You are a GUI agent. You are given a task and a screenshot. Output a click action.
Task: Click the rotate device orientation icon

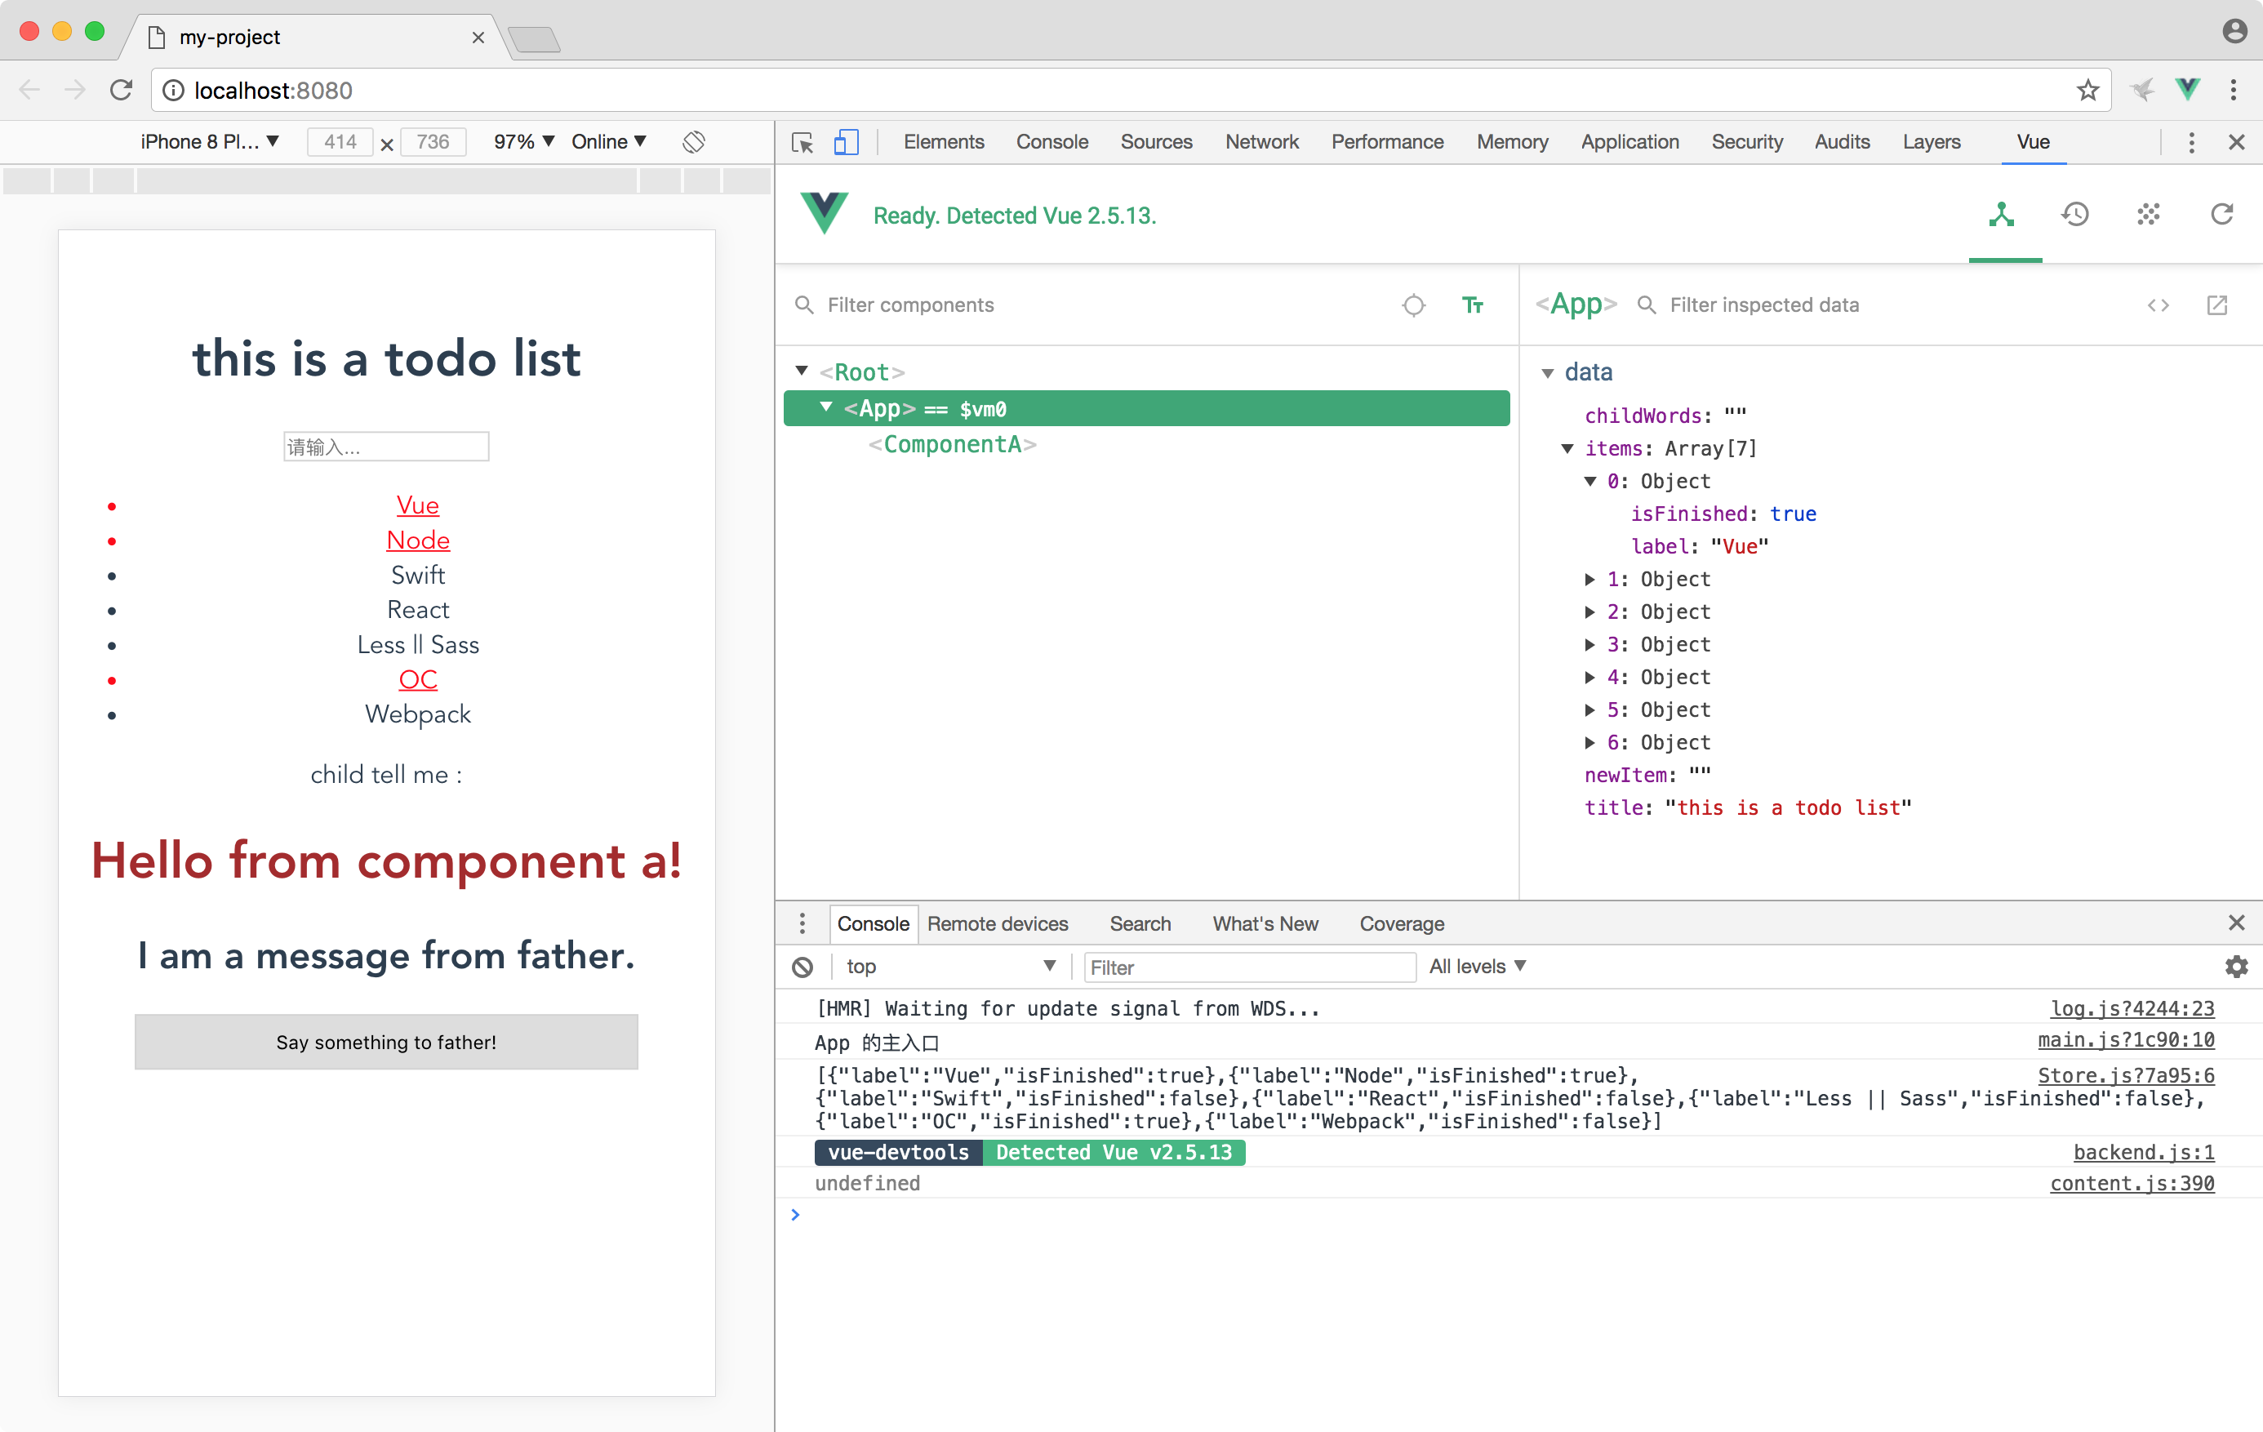pos(694,142)
